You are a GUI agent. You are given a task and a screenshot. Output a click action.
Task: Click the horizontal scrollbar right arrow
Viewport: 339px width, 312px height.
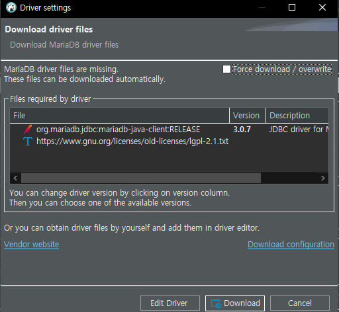coord(322,178)
